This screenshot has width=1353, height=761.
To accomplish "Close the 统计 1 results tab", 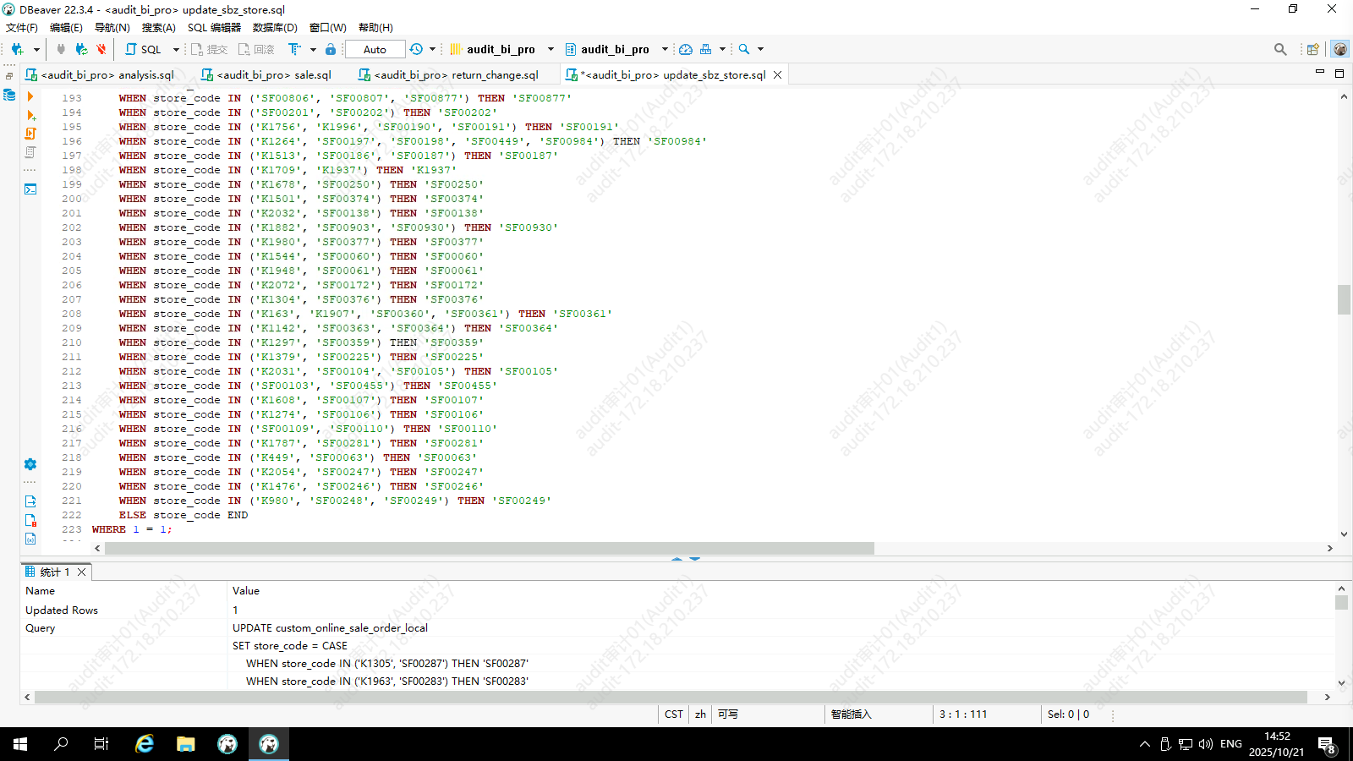I will 82,572.
